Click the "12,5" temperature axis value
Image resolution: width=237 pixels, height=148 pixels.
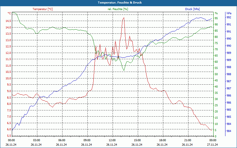point(8,46)
